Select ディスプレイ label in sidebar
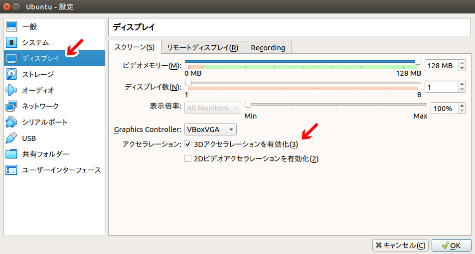 click(40, 58)
